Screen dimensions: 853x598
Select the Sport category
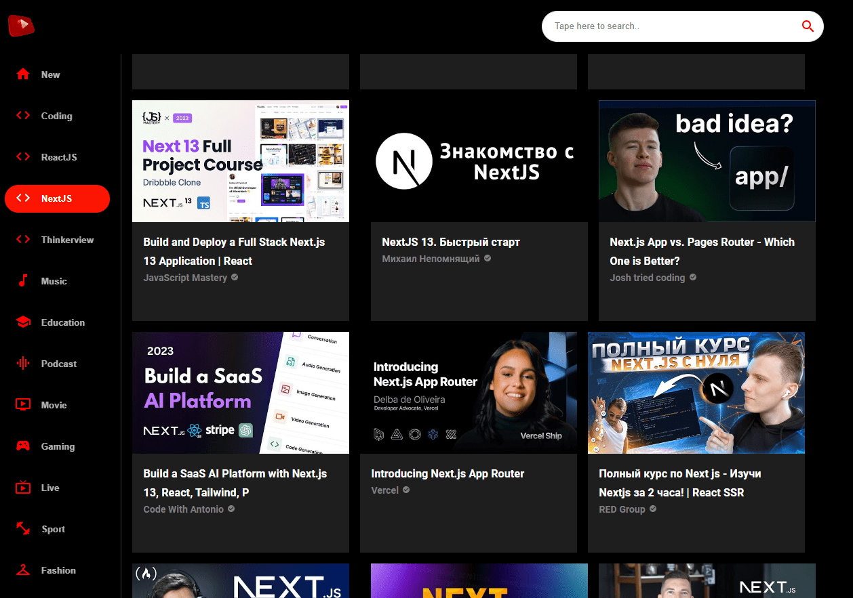(x=57, y=529)
